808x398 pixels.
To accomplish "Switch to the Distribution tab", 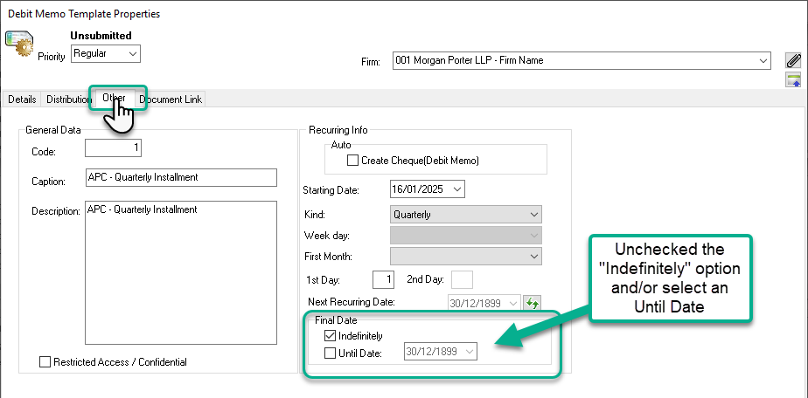I will [68, 99].
